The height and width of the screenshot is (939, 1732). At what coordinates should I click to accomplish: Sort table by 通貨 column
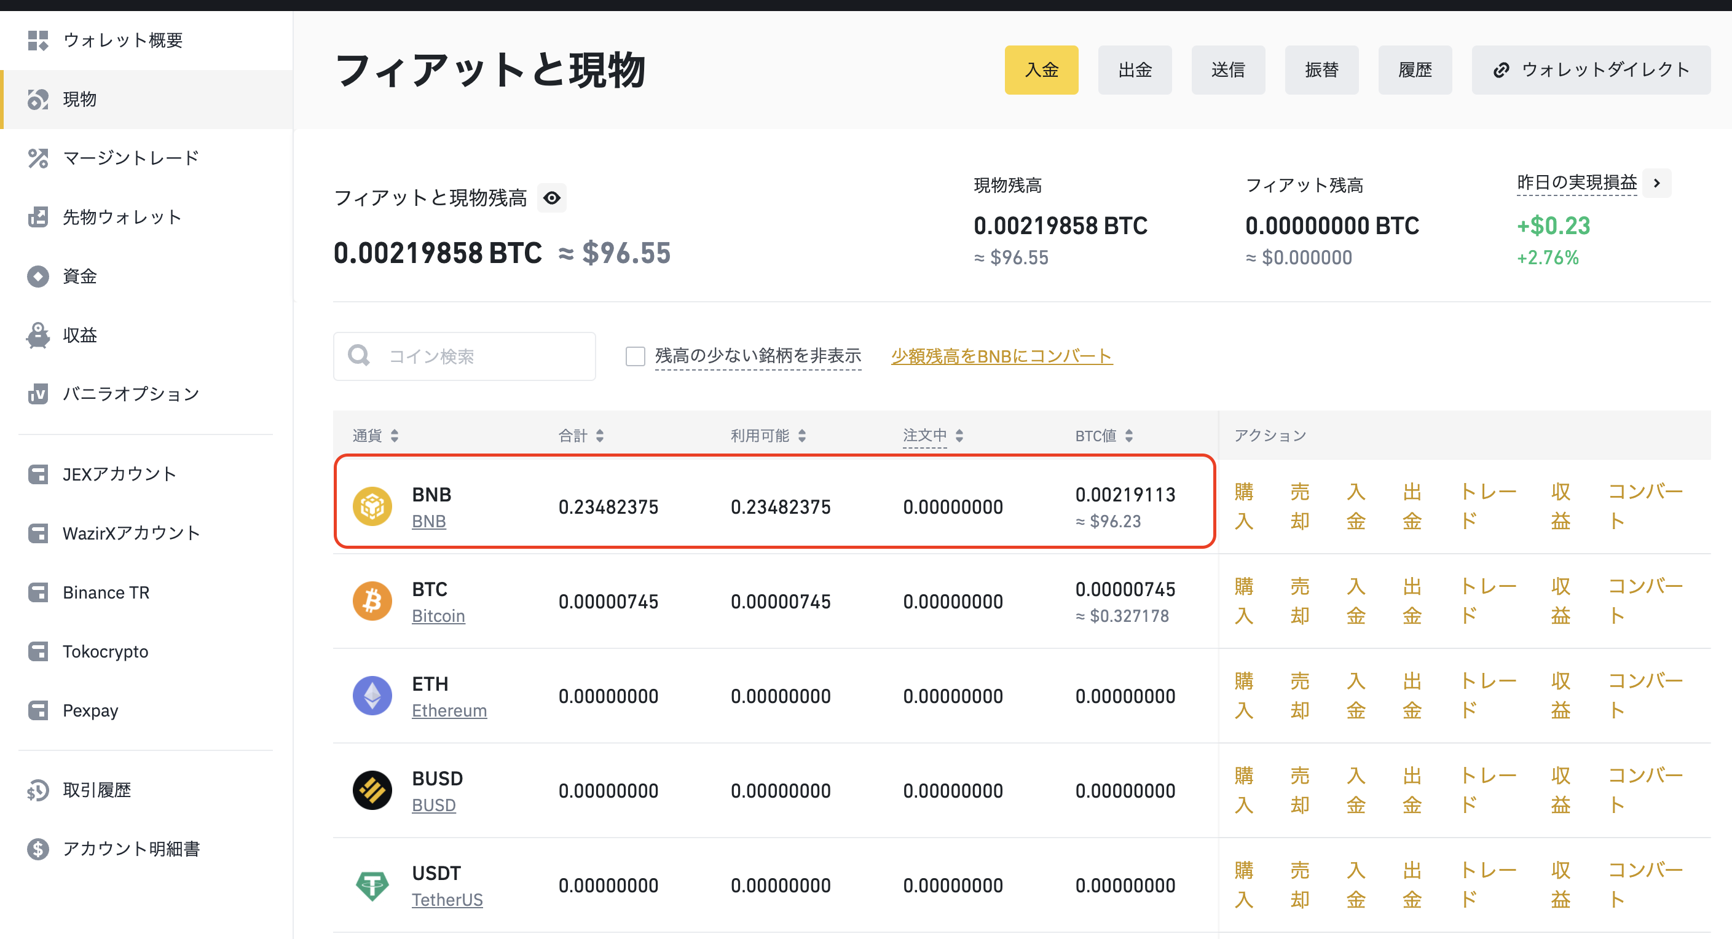(x=395, y=436)
